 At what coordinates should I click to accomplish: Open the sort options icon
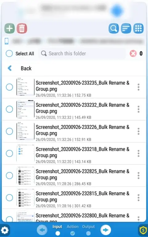pyautogui.click(x=126, y=28)
